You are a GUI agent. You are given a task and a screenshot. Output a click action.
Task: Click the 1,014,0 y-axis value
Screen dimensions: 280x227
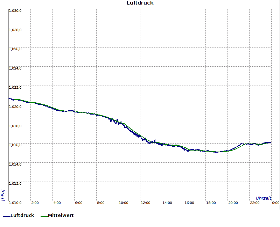pos(15,164)
